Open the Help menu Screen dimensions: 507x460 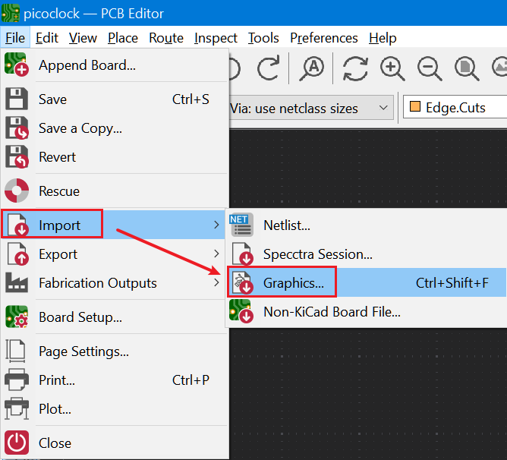(x=383, y=38)
